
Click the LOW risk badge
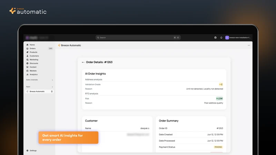[219, 99]
